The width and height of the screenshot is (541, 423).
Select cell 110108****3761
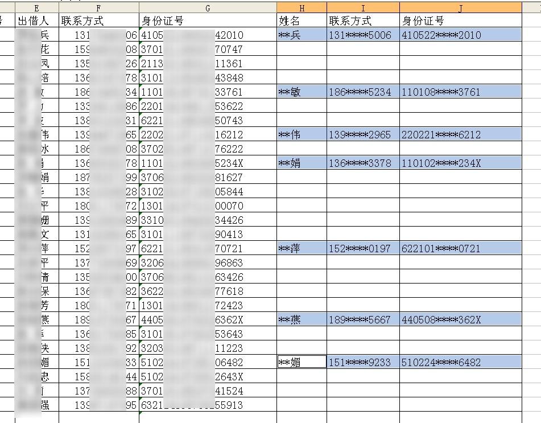[x=461, y=92]
